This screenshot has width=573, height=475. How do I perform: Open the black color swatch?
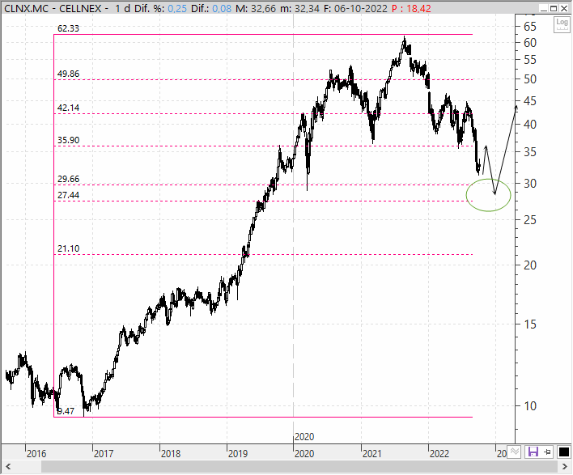(563, 452)
